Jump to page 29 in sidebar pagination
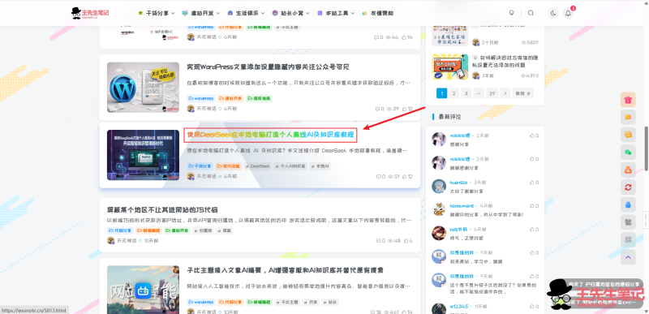 pos(492,93)
